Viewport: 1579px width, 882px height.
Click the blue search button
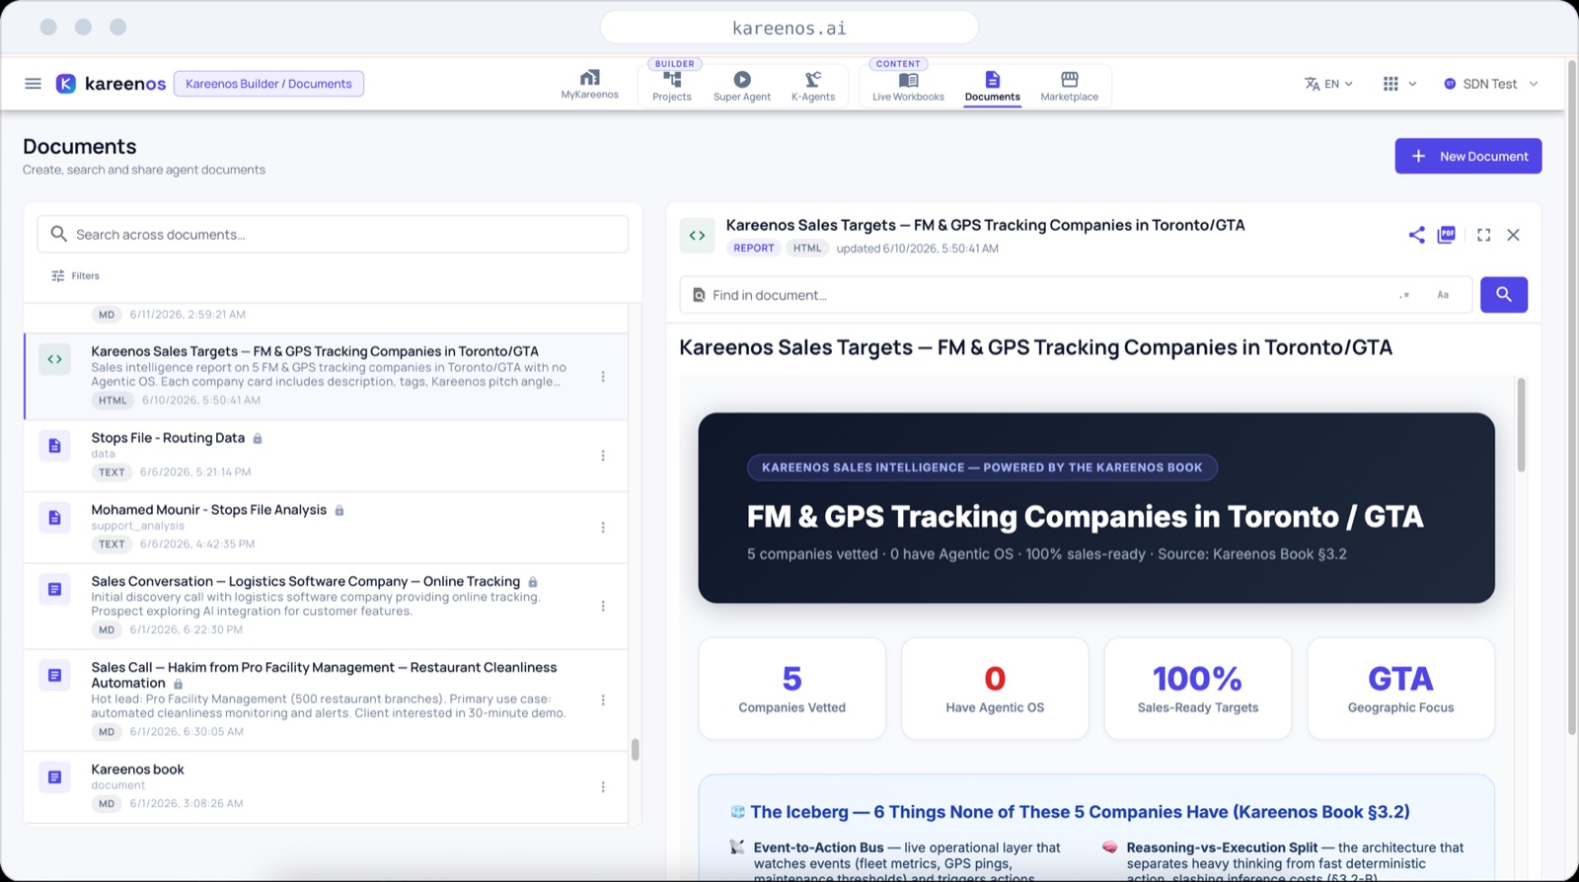(1504, 295)
